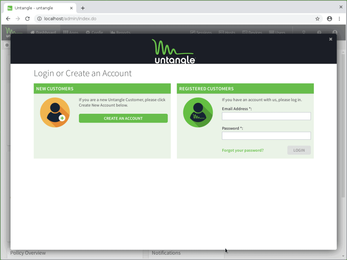347x260 pixels.
Task: Click the New Customers panel header
Action: coord(102,89)
